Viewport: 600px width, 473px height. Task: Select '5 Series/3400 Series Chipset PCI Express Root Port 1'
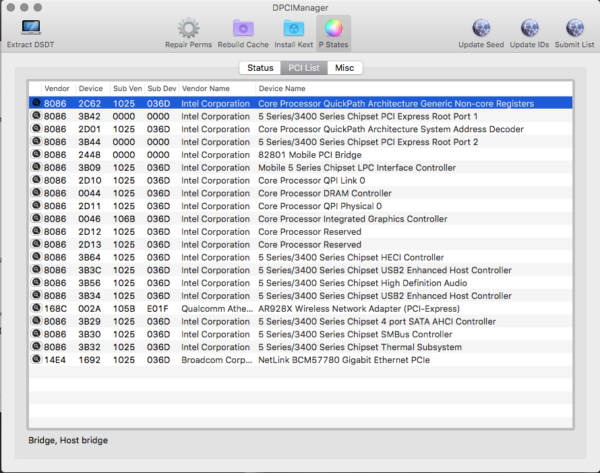pos(367,117)
